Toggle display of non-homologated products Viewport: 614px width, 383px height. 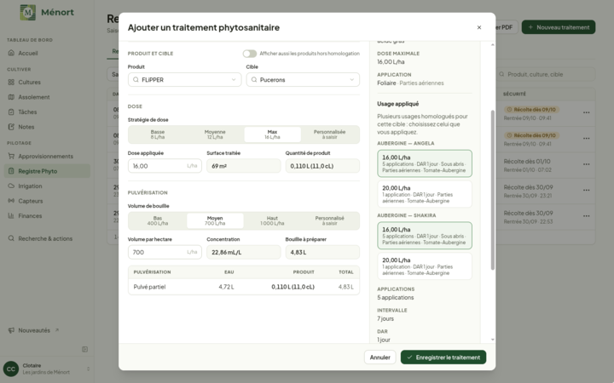[249, 54]
